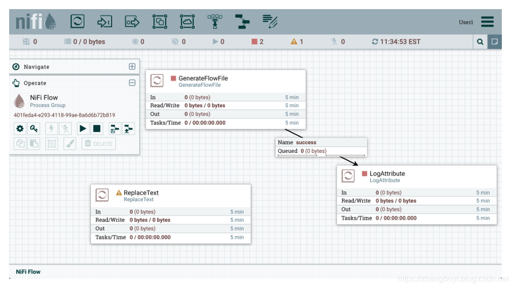Click the running components count status
514x288 pixels.
point(218,42)
